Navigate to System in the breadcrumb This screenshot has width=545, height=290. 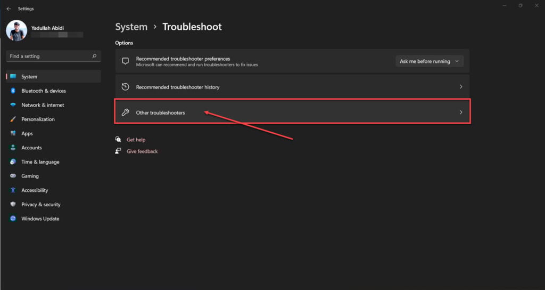(131, 27)
